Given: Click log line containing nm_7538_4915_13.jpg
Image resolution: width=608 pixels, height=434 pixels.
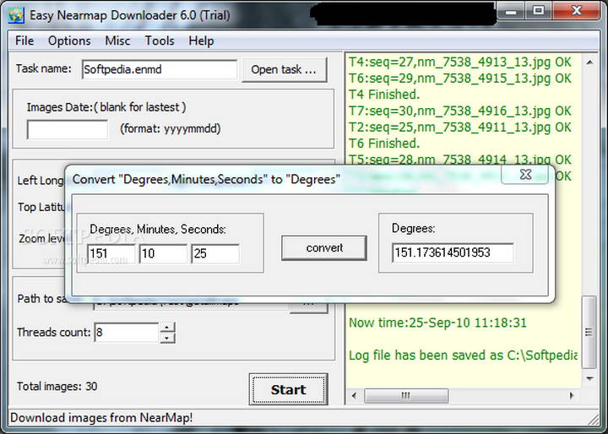Looking at the screenshot, I should click(460, 79).
